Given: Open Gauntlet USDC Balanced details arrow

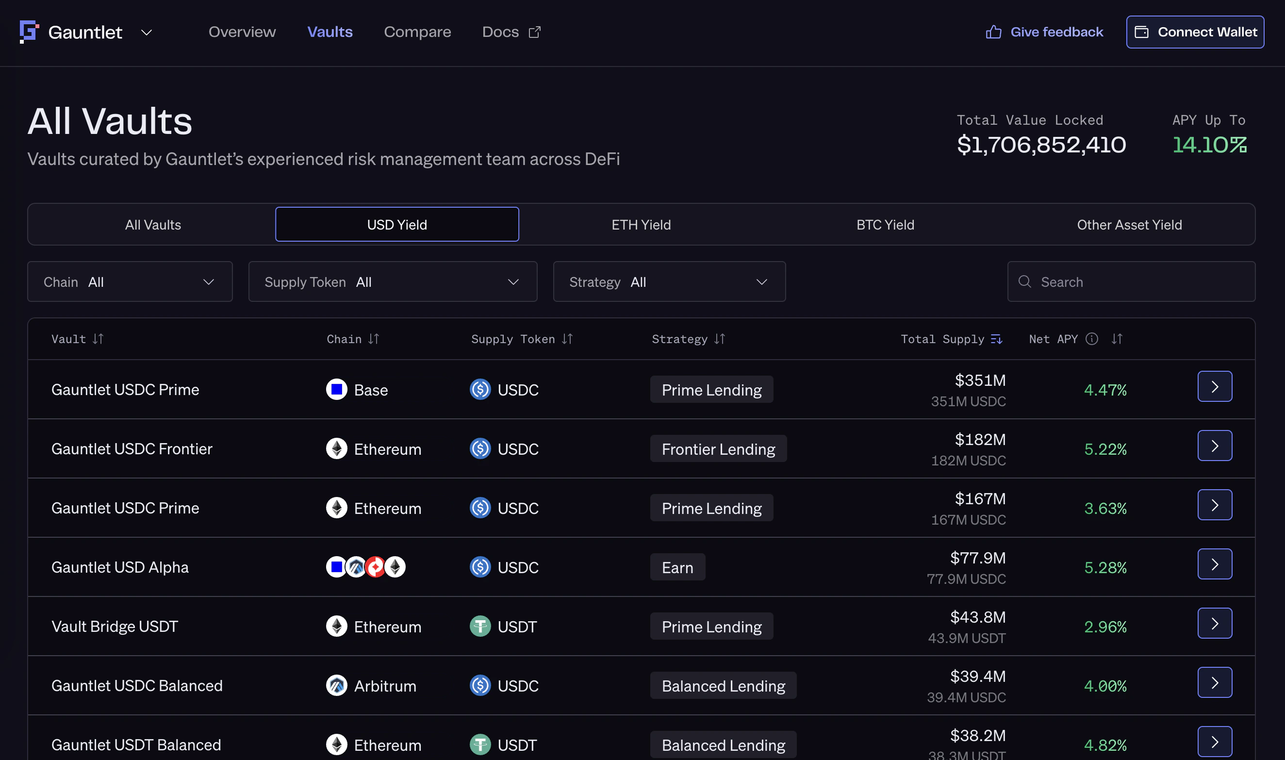Looking at the screenshot, I should click(1214, 682).
